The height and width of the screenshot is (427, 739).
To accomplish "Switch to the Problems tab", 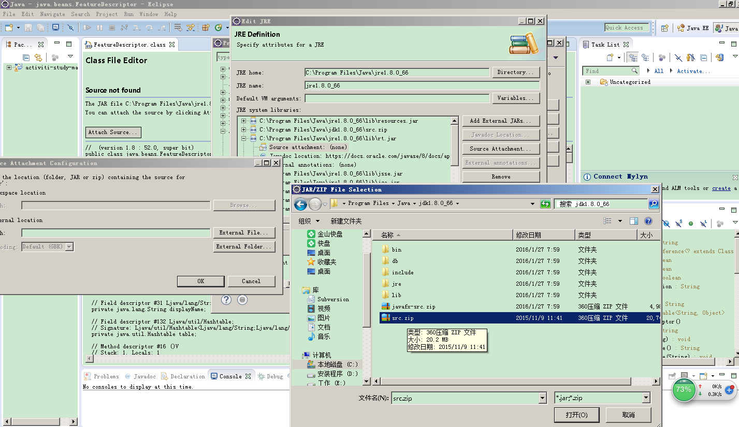I will (x=102, y=376).
